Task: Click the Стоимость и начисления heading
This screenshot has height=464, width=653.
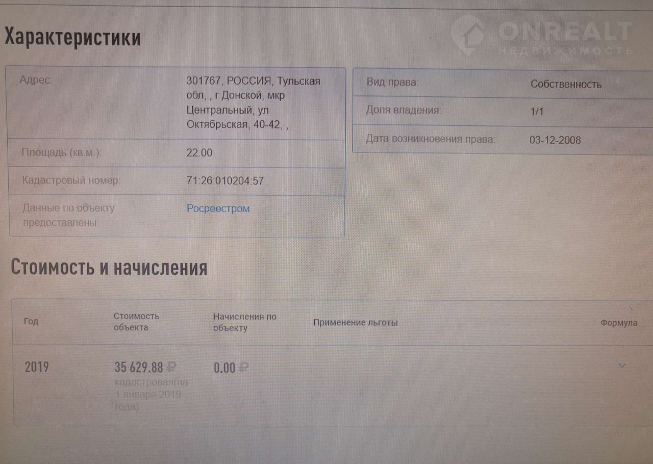Action: 109,267
